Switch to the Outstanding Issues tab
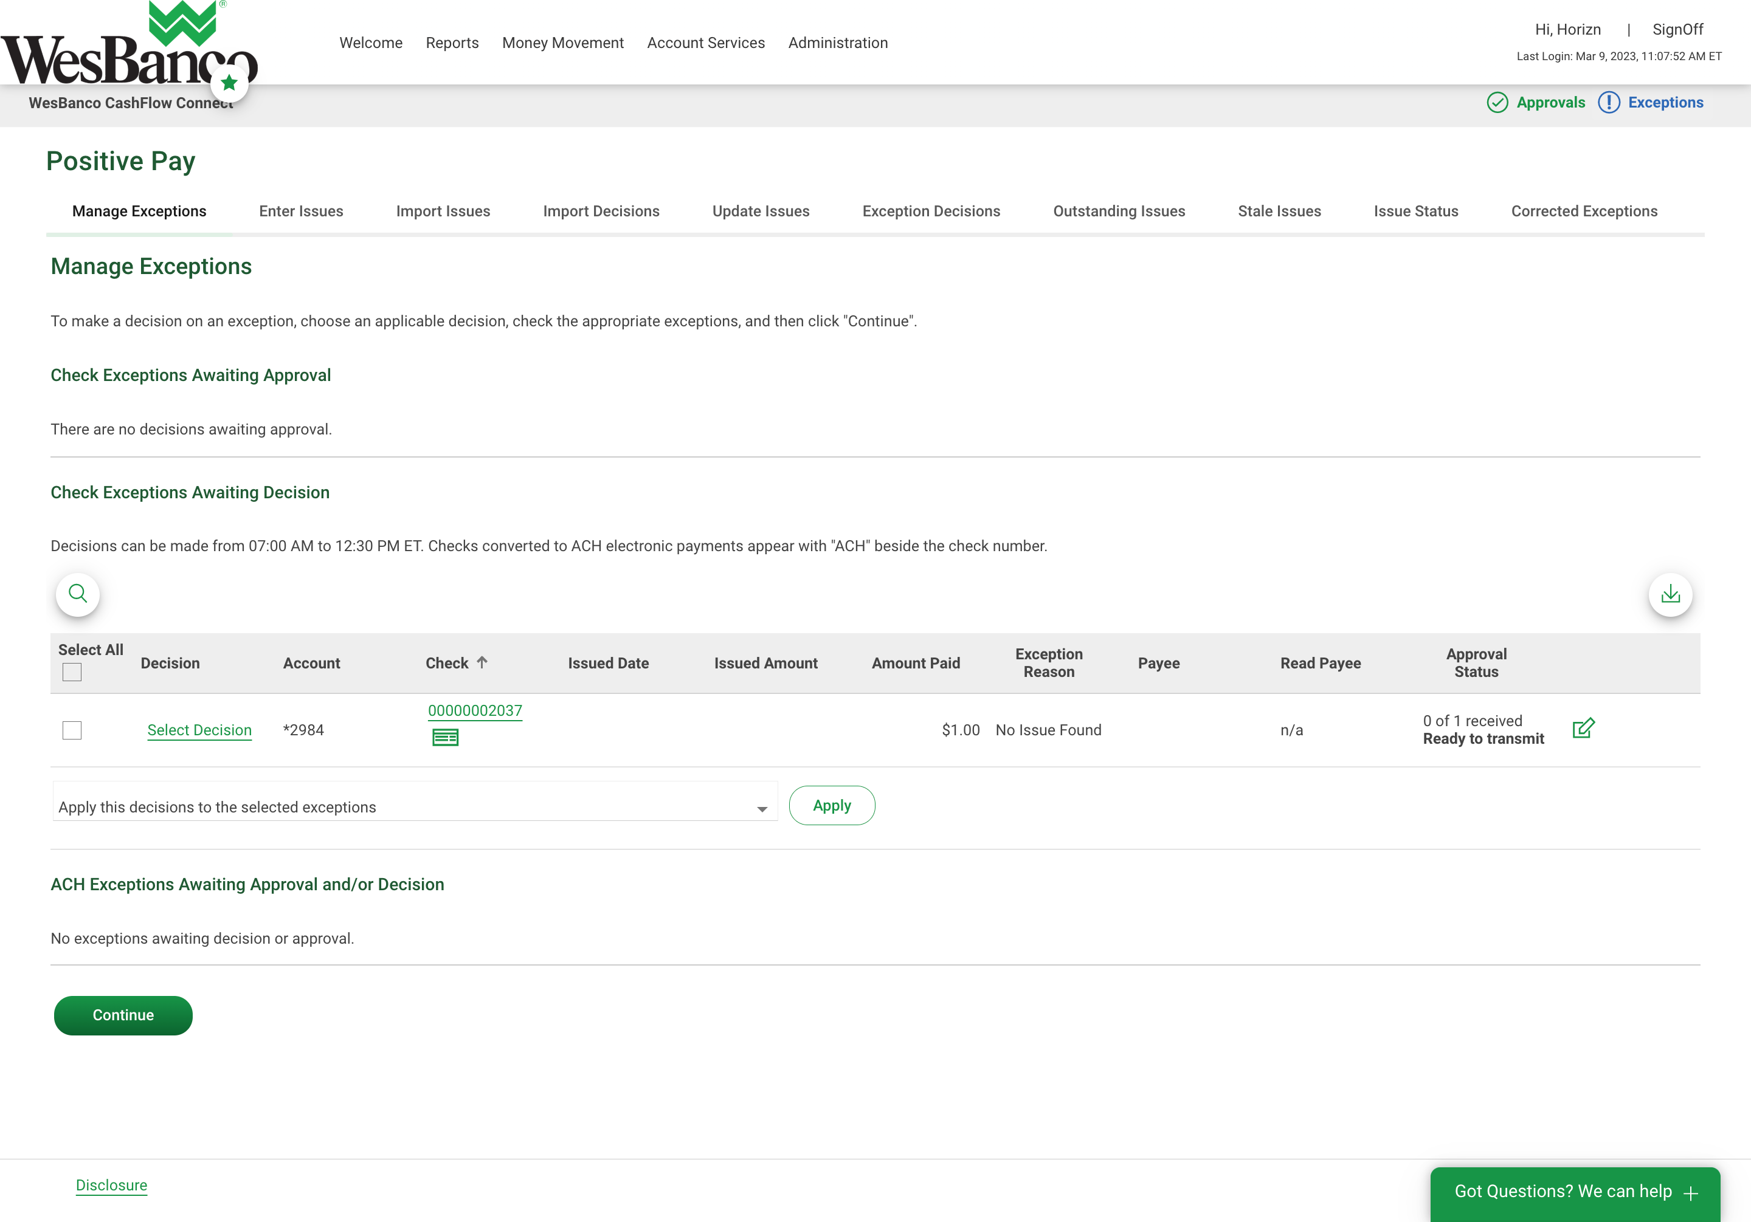 tap(1119, 211)
